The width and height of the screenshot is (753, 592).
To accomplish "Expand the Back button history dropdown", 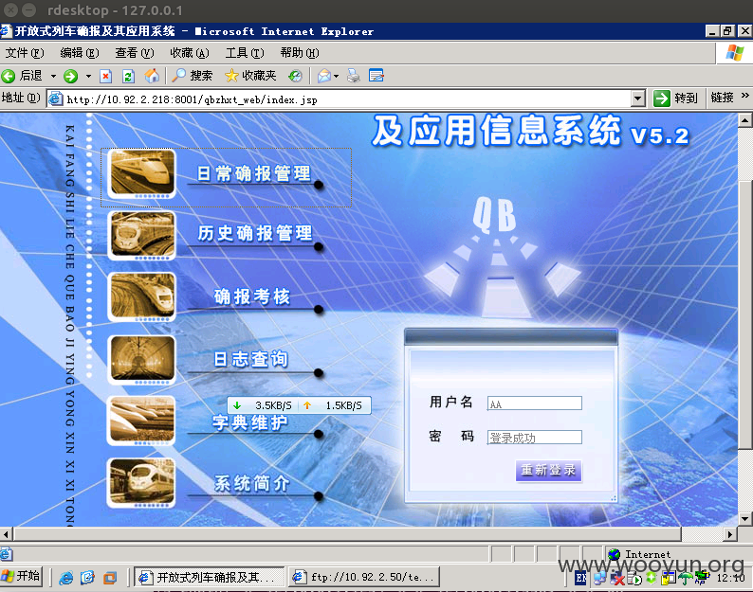I will point(53,76).
